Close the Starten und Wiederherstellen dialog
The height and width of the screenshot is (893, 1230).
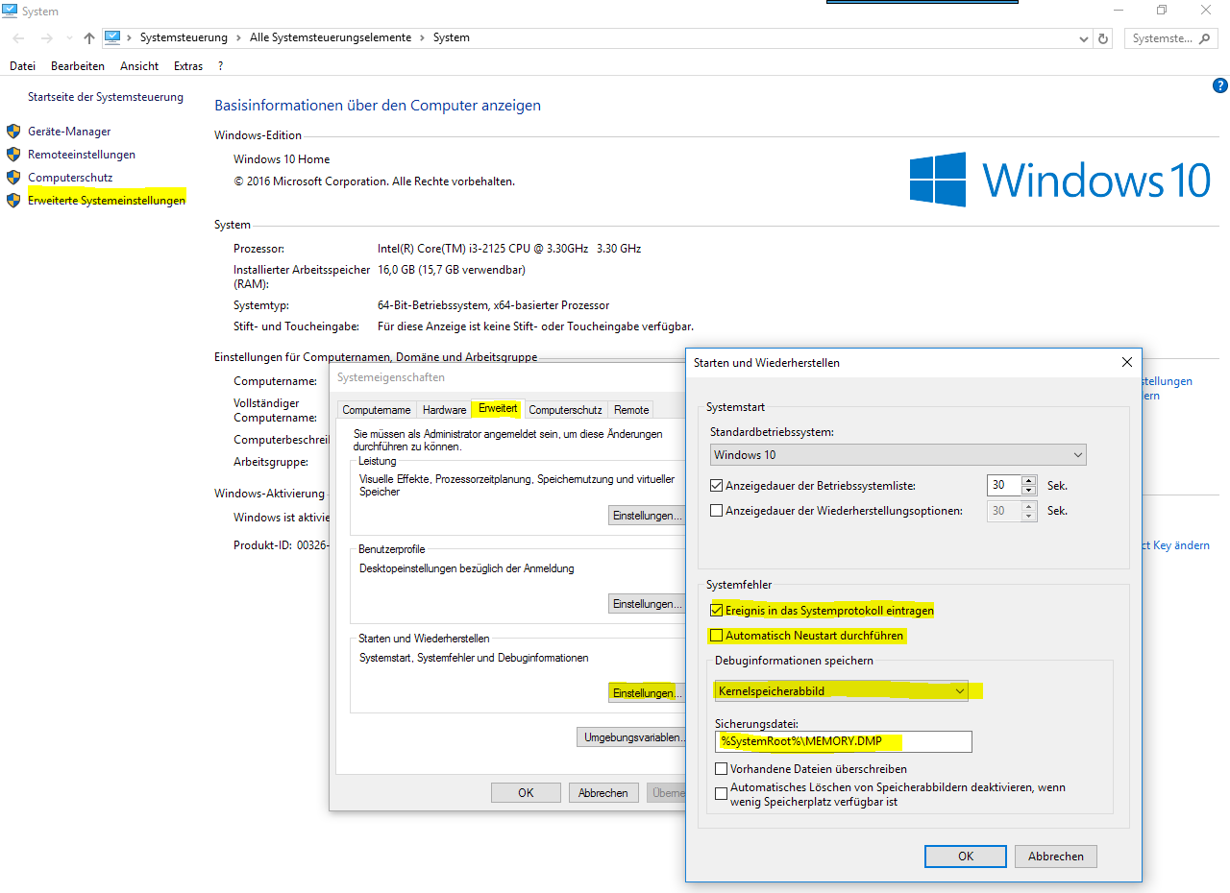pos(1126,362)
